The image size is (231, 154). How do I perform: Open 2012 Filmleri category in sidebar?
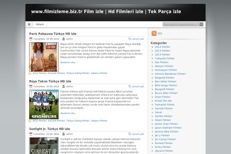click(x=162, y=47)
